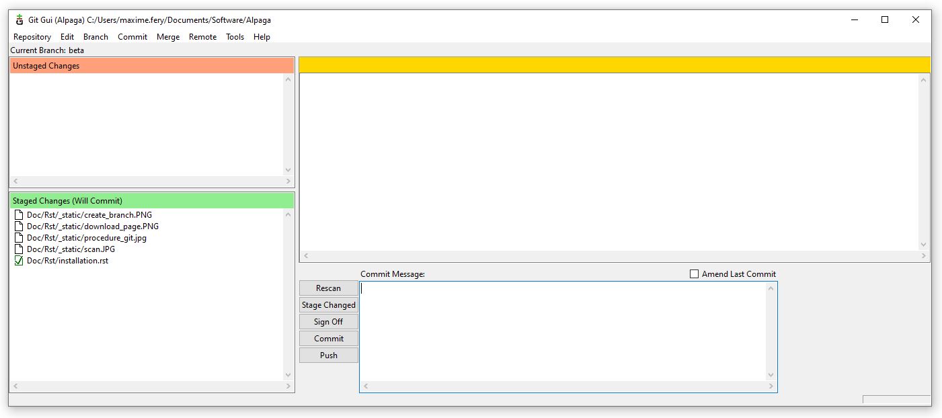The height and width of the screenshot is (418, 942).
Task: Click the Sign Off button
Action: [329, 322]
